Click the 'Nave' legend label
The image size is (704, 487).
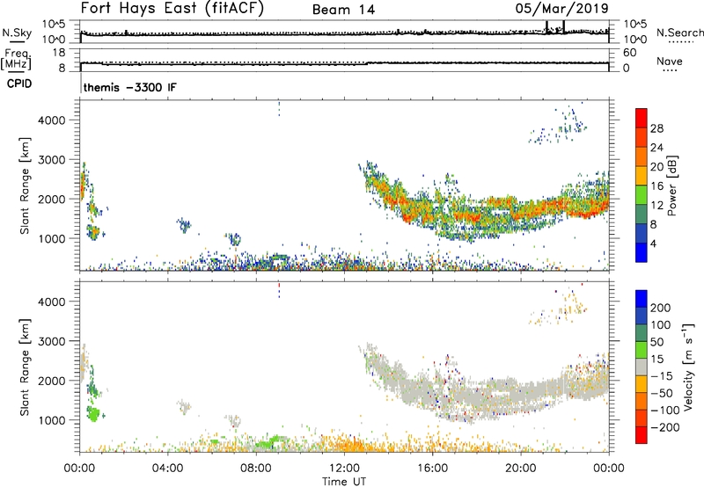click(x=670, y=61)
